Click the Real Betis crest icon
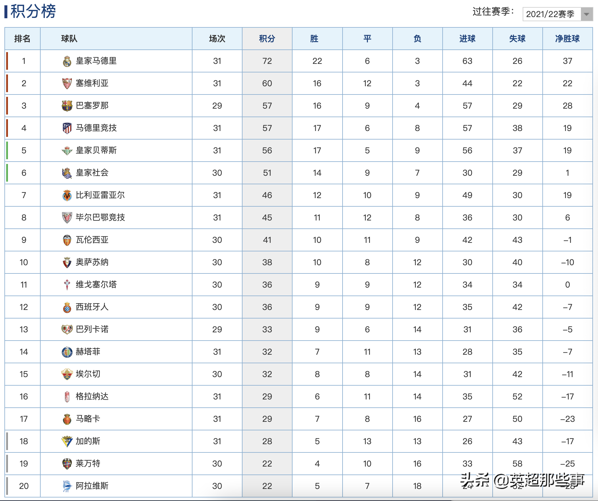Viewport: 598px width, 501px height. [67, 151]
